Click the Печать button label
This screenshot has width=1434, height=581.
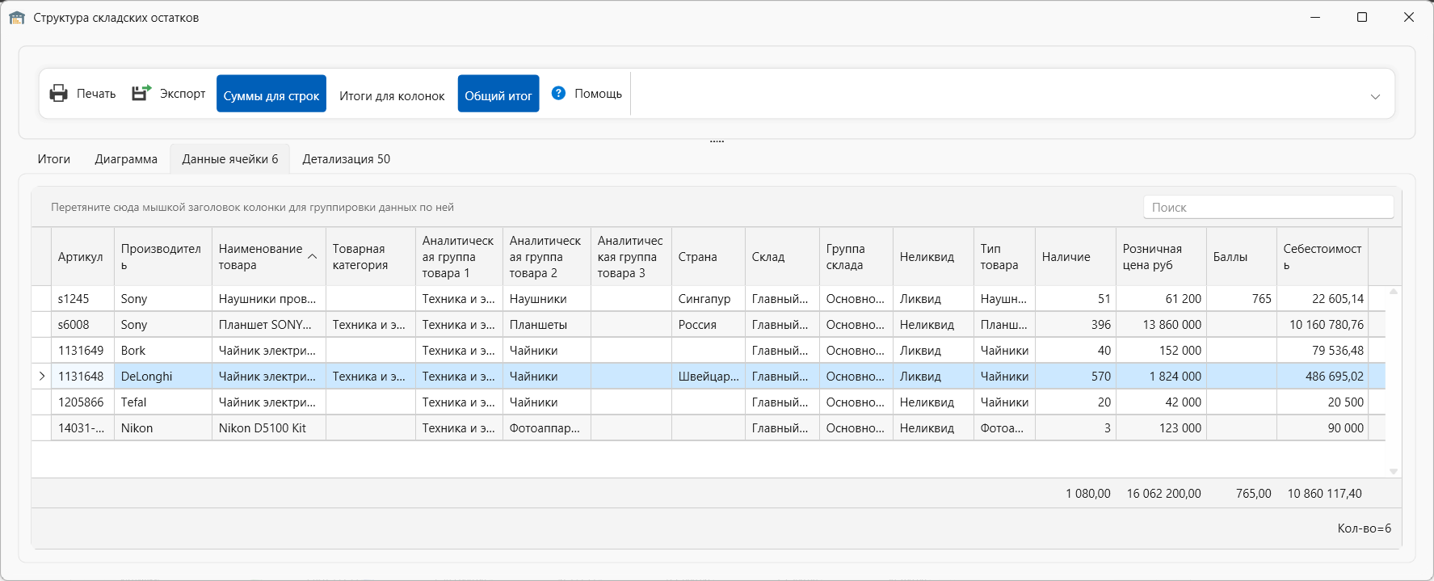[96, 94]
